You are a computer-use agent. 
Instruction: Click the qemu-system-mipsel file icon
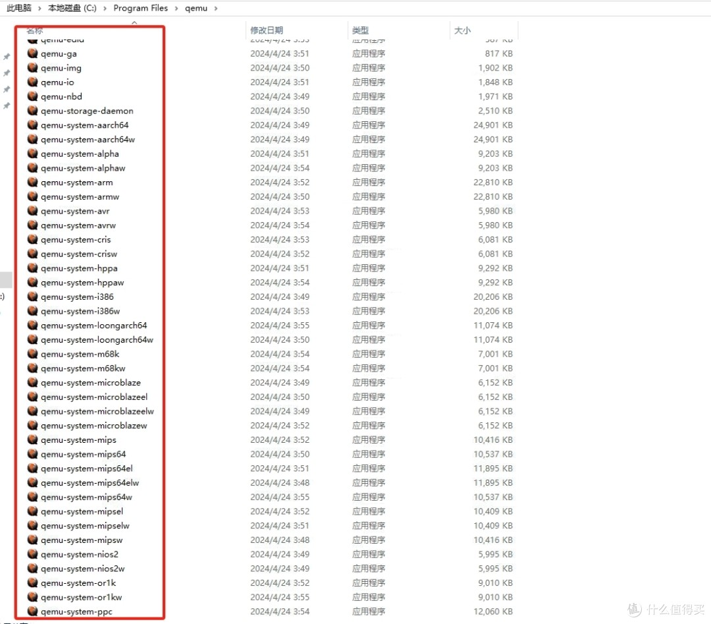[x=32, y=511]
